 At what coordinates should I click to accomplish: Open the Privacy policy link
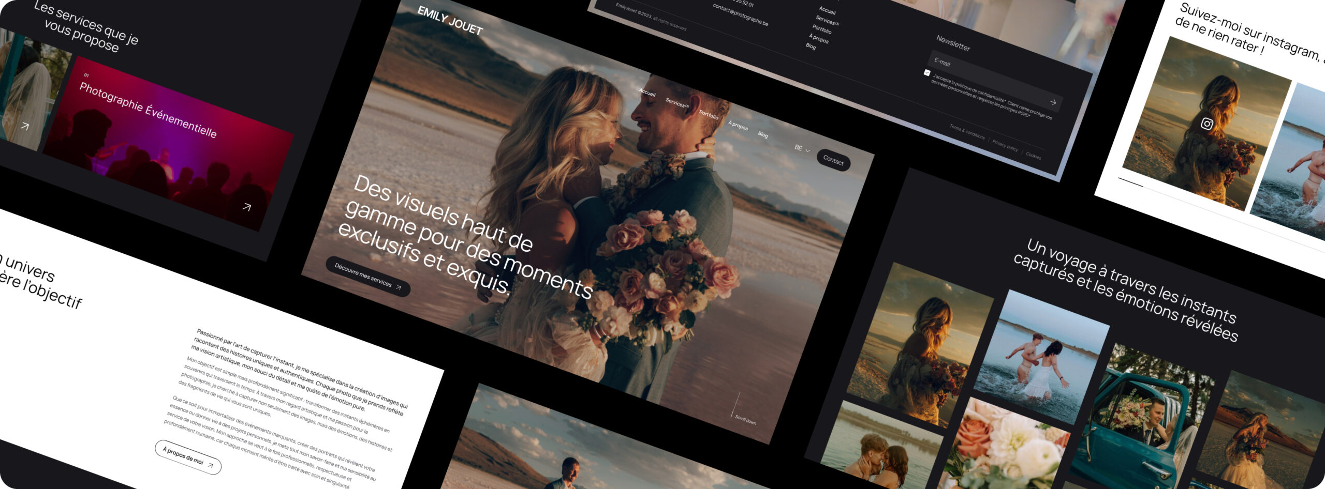point(1005,145)
